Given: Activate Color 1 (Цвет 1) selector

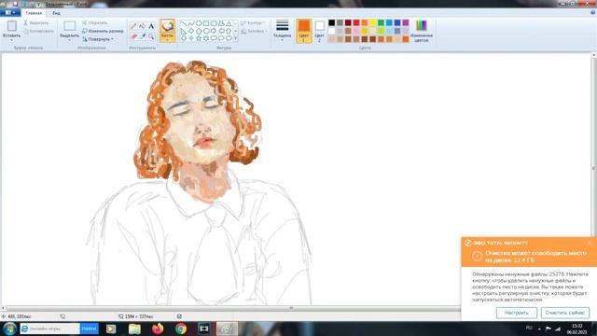Looking at the screenshot, I should coord(304,31).
